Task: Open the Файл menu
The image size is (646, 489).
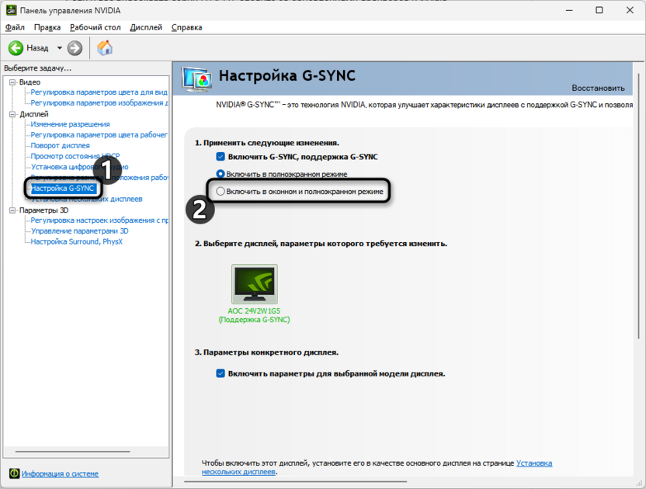Action: coord(15,26)
